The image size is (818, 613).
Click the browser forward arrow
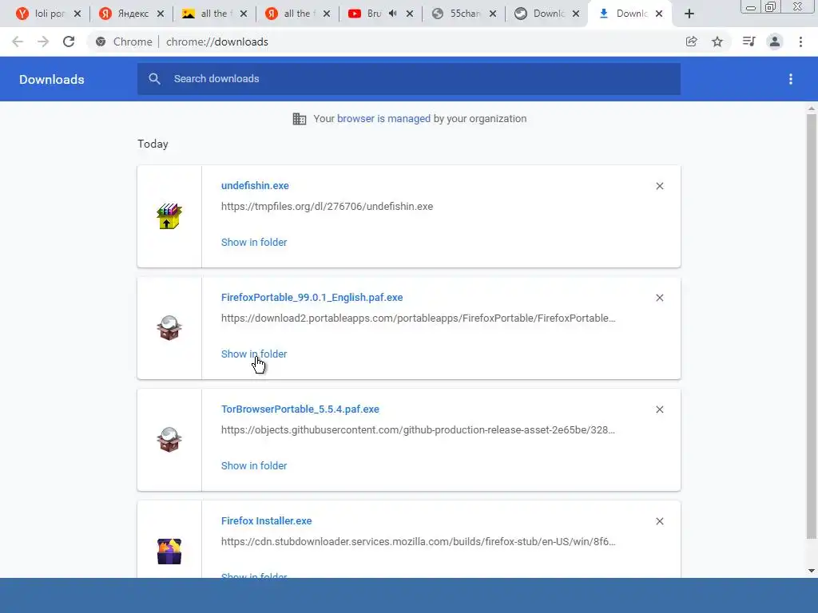43,42
